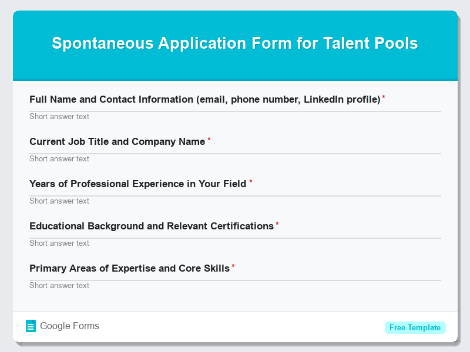Select the Full Name and Contact Information question
Screen dimensions: 470x352
tap(205, 99)
